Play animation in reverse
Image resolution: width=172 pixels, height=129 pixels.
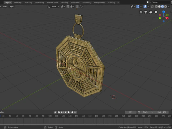[66, 112]
